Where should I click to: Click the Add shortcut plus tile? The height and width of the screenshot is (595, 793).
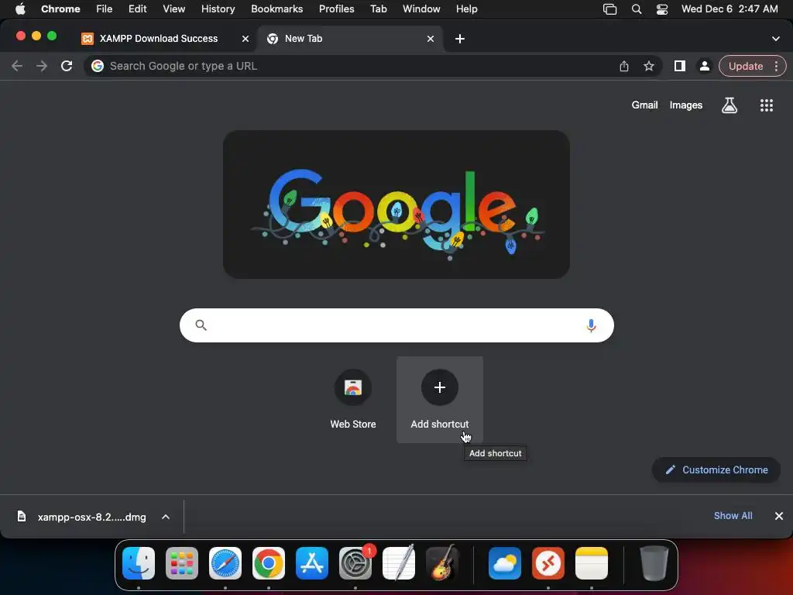[440, 399]
